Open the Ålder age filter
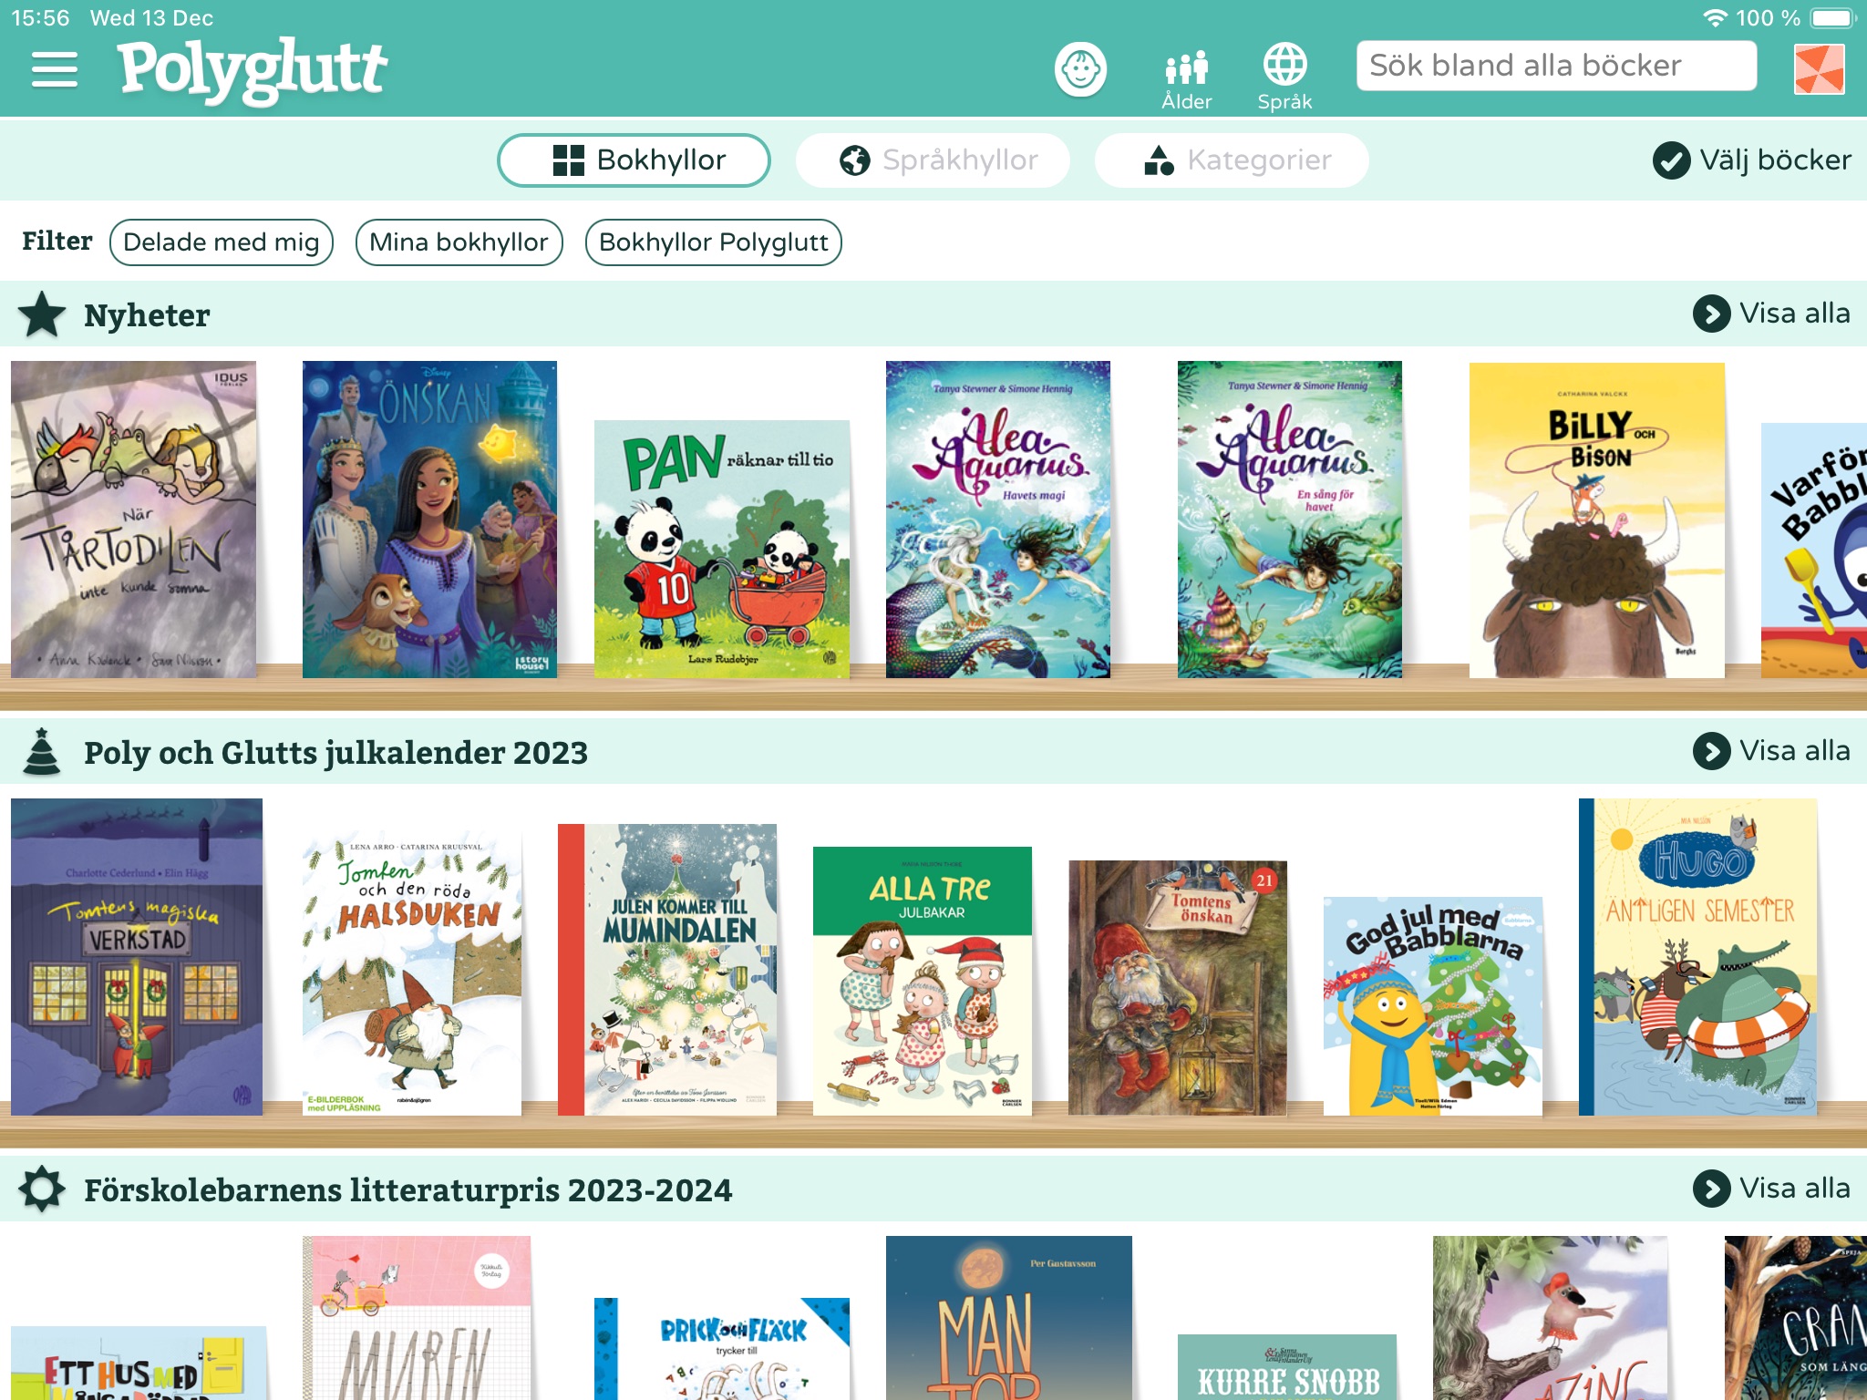This screenshot has width=1867, height=1400. [1186, 79]
